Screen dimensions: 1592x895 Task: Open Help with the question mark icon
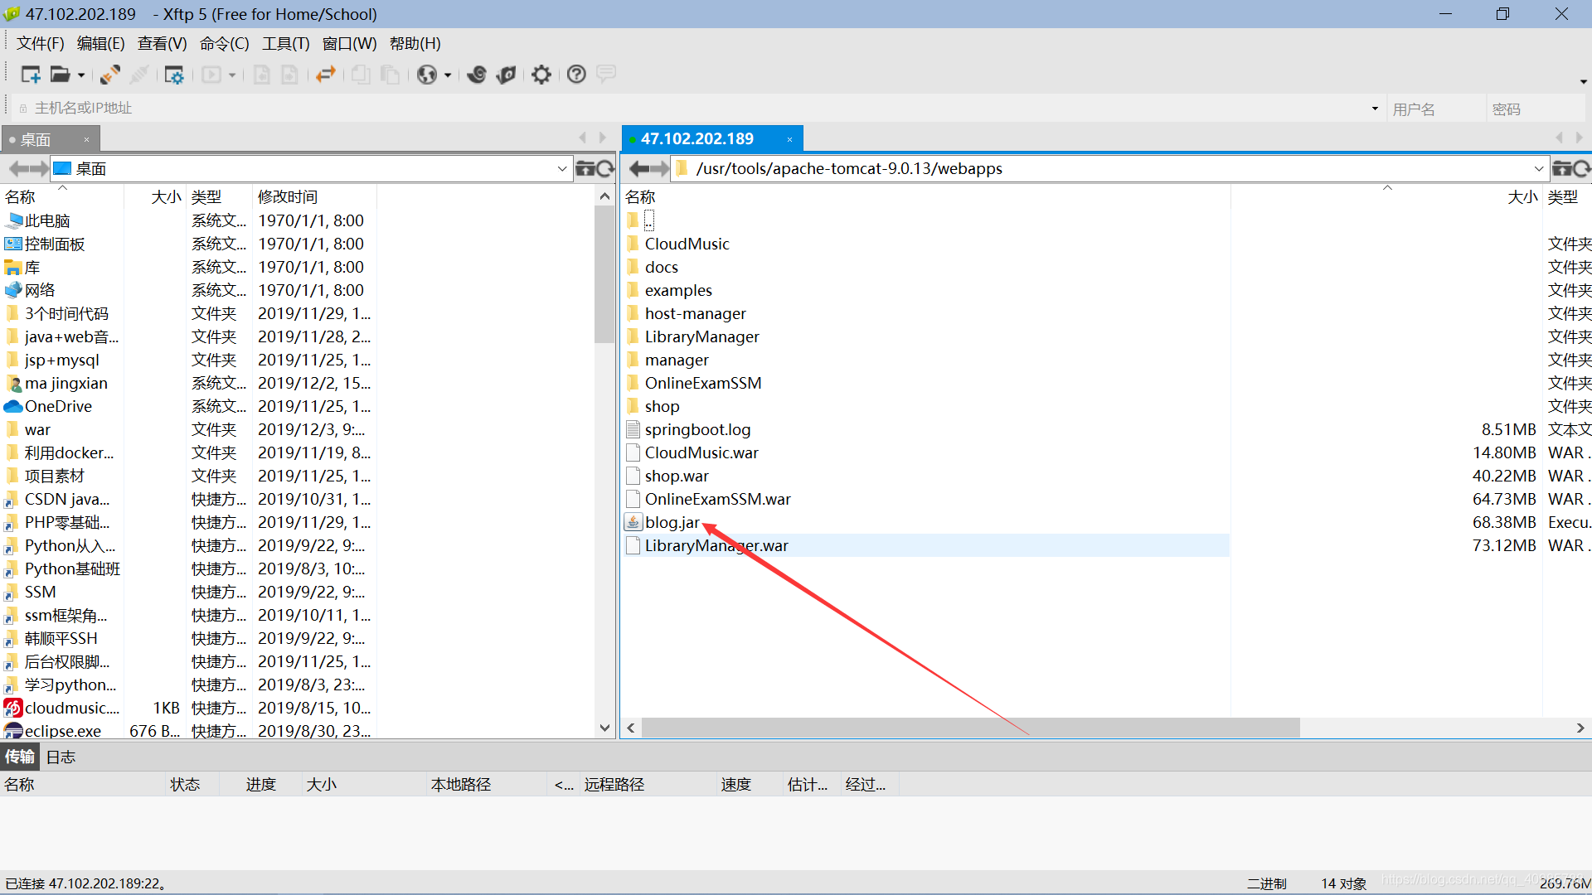coord(576,75)
